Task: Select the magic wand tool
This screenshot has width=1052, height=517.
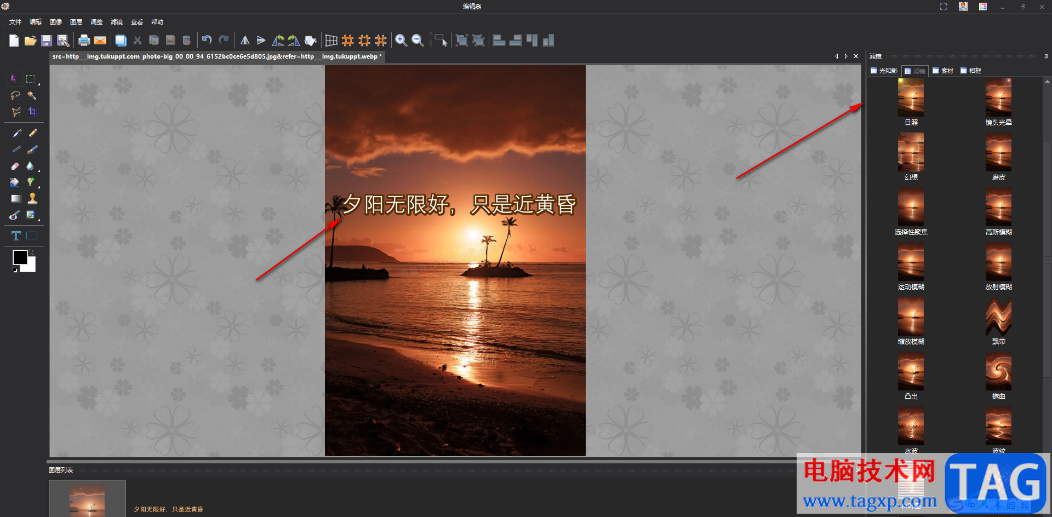Action: [x=32, y=95]
